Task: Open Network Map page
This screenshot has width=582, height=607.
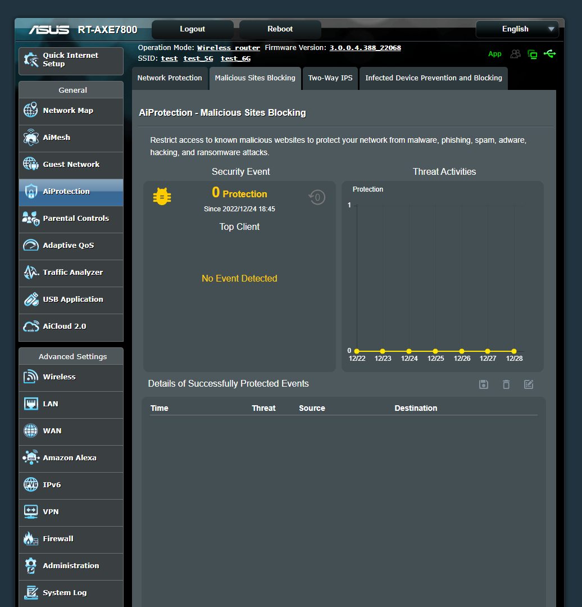Action: click(x=71, y=111)
